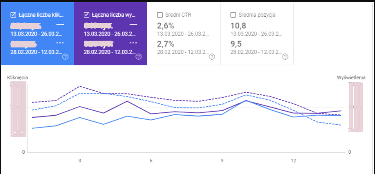Click the day 9 axis label

222,161
